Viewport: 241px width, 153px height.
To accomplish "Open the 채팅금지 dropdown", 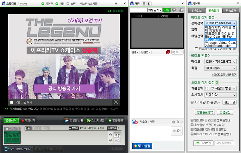I will point(155,10).
